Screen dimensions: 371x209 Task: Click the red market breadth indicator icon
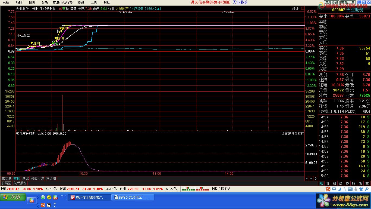tap(203, 189)
